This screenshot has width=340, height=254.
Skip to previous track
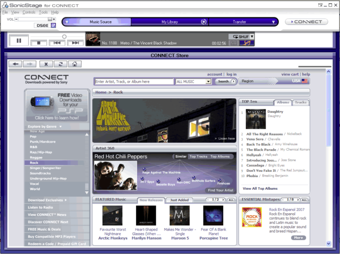pos(57,43)
